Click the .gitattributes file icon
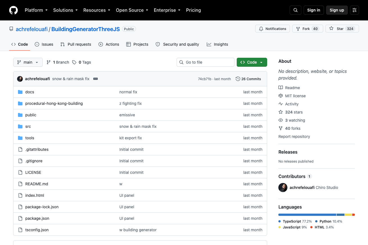 click(20, 149)
